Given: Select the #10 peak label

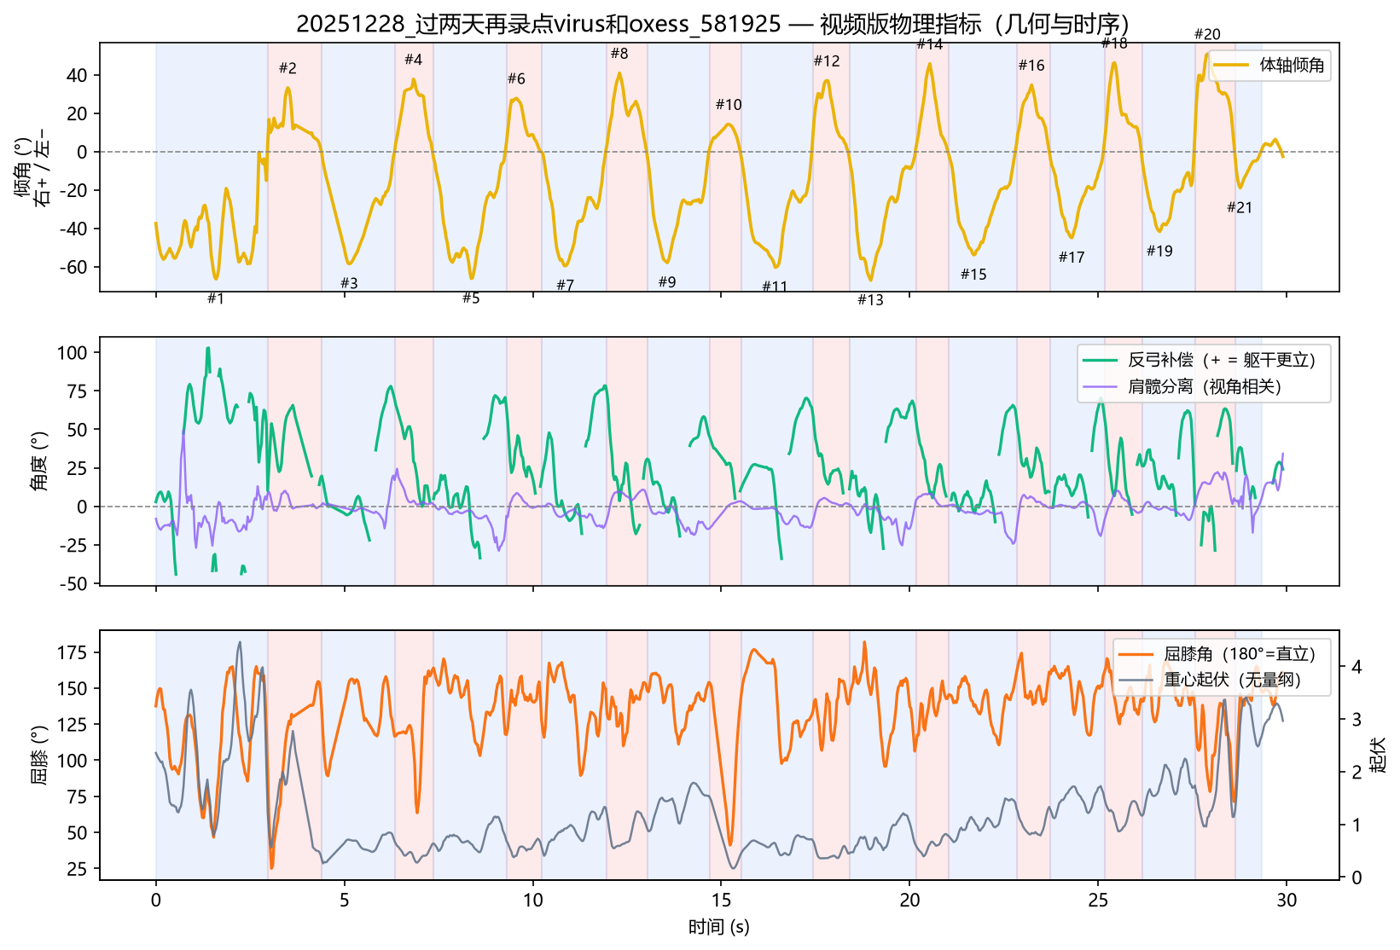Looking at the screenshot, I should tap(729, 104).
